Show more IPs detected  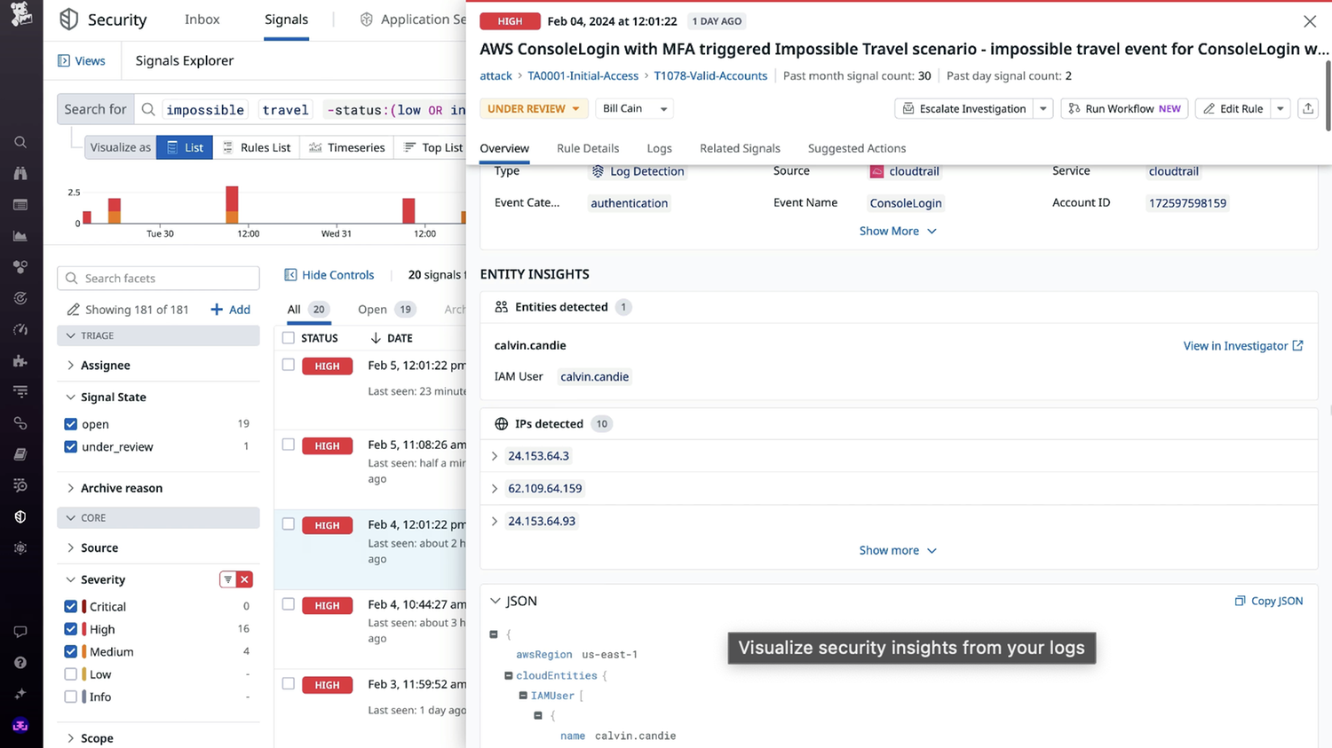[x=898, y=550]
